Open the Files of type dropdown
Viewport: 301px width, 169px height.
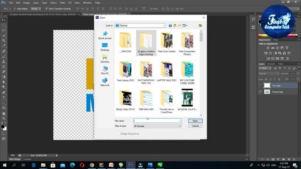pyautogui.click(x=158, y=126)
